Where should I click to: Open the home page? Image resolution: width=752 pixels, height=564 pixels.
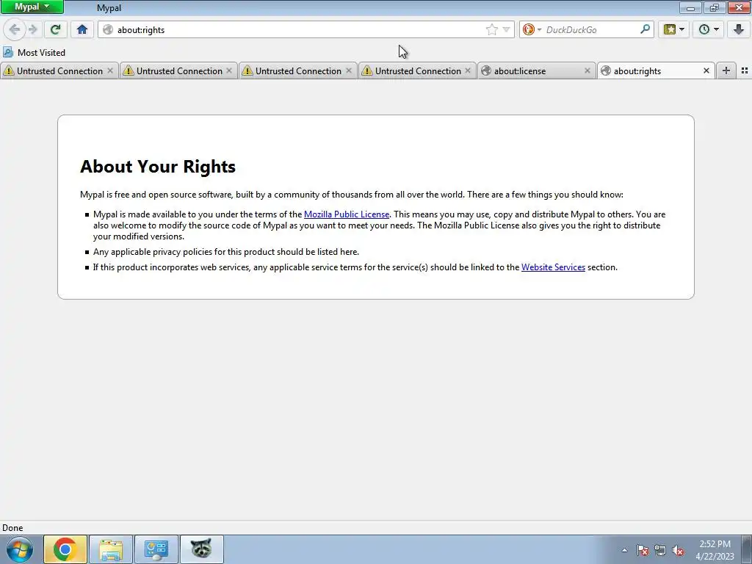(x=82, y=29)
